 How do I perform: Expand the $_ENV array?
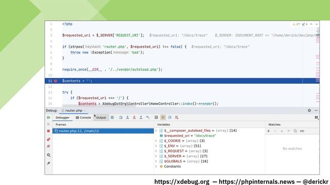(x=156, y=146)
